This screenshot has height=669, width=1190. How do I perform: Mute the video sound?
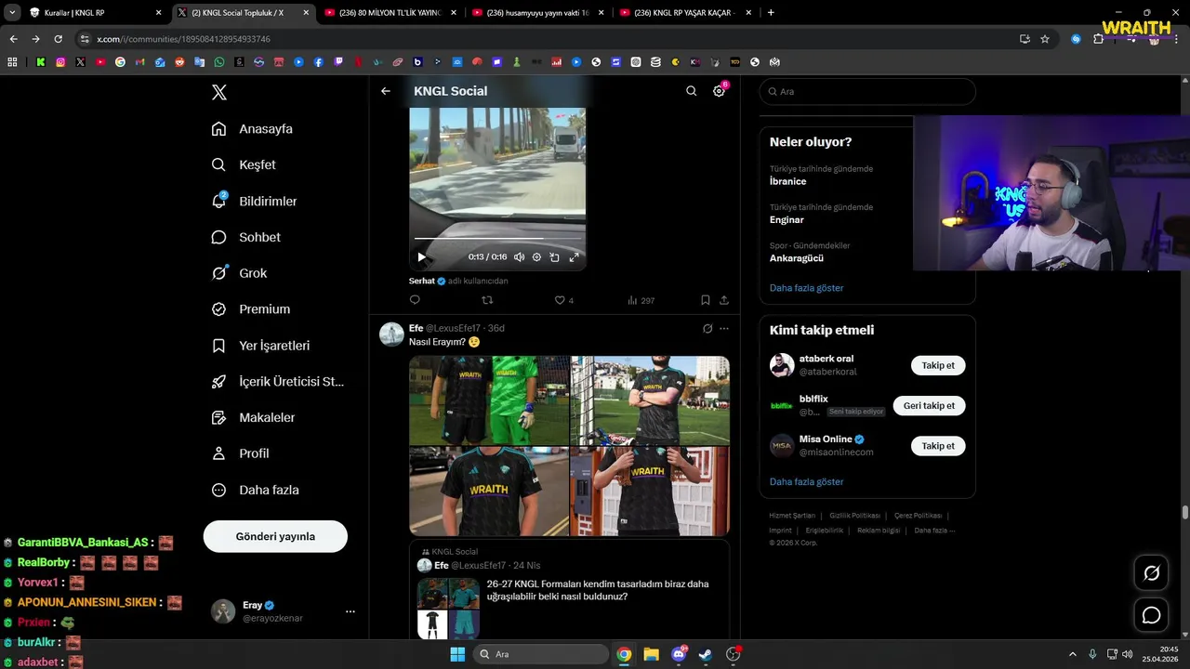click(519, 257)
